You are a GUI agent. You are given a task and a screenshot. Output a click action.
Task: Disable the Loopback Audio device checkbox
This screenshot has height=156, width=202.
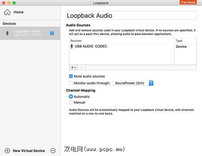pyautogui.click(x=52, y=33)
